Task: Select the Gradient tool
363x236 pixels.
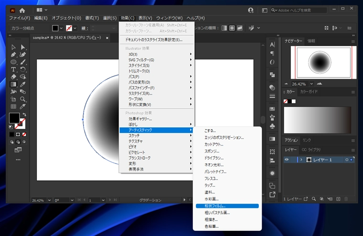Action: point(13,84)
